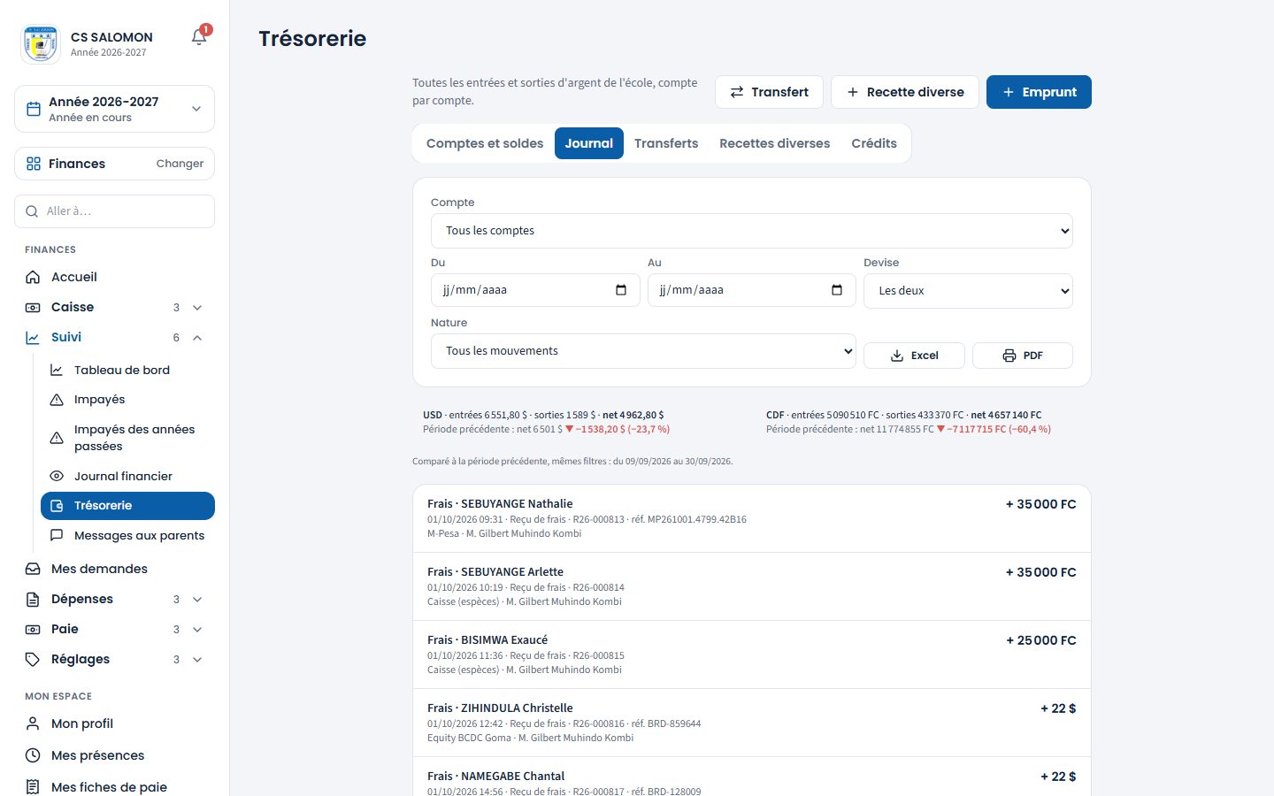This screenshot has height=796, width=1274.
Task: Collapse the Suivi section chevron
Action: coord(197,337)
